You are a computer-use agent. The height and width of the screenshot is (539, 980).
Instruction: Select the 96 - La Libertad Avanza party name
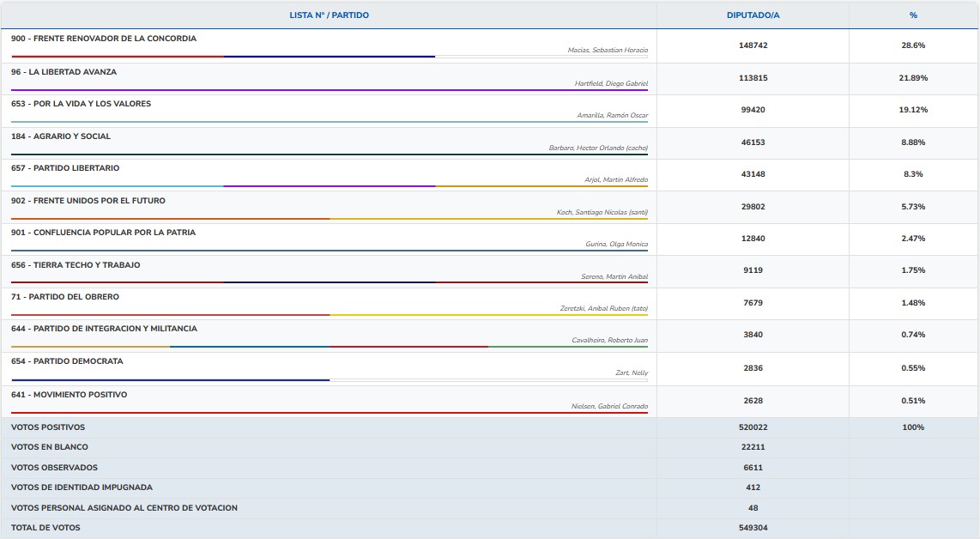(x=64, y=72)
